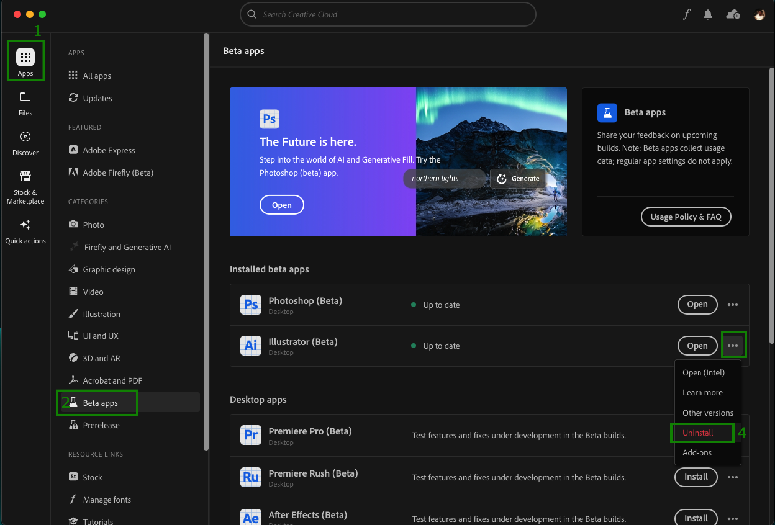Click the Search Creative Cloud field
The width and height of the screenshot is (775, 525).
(x=387, y=14)
